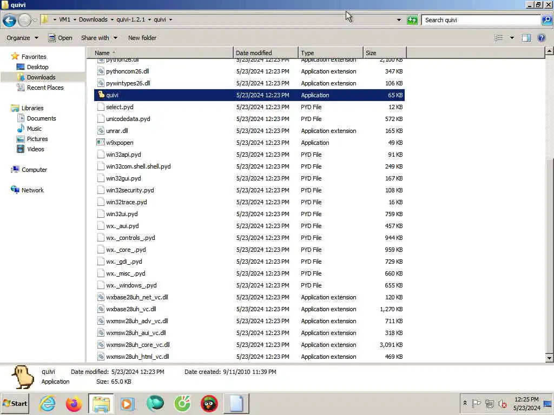Expand the dropdown arrow after quivi in path
This screenshot has width=554, height=415.
coord(170,20)
